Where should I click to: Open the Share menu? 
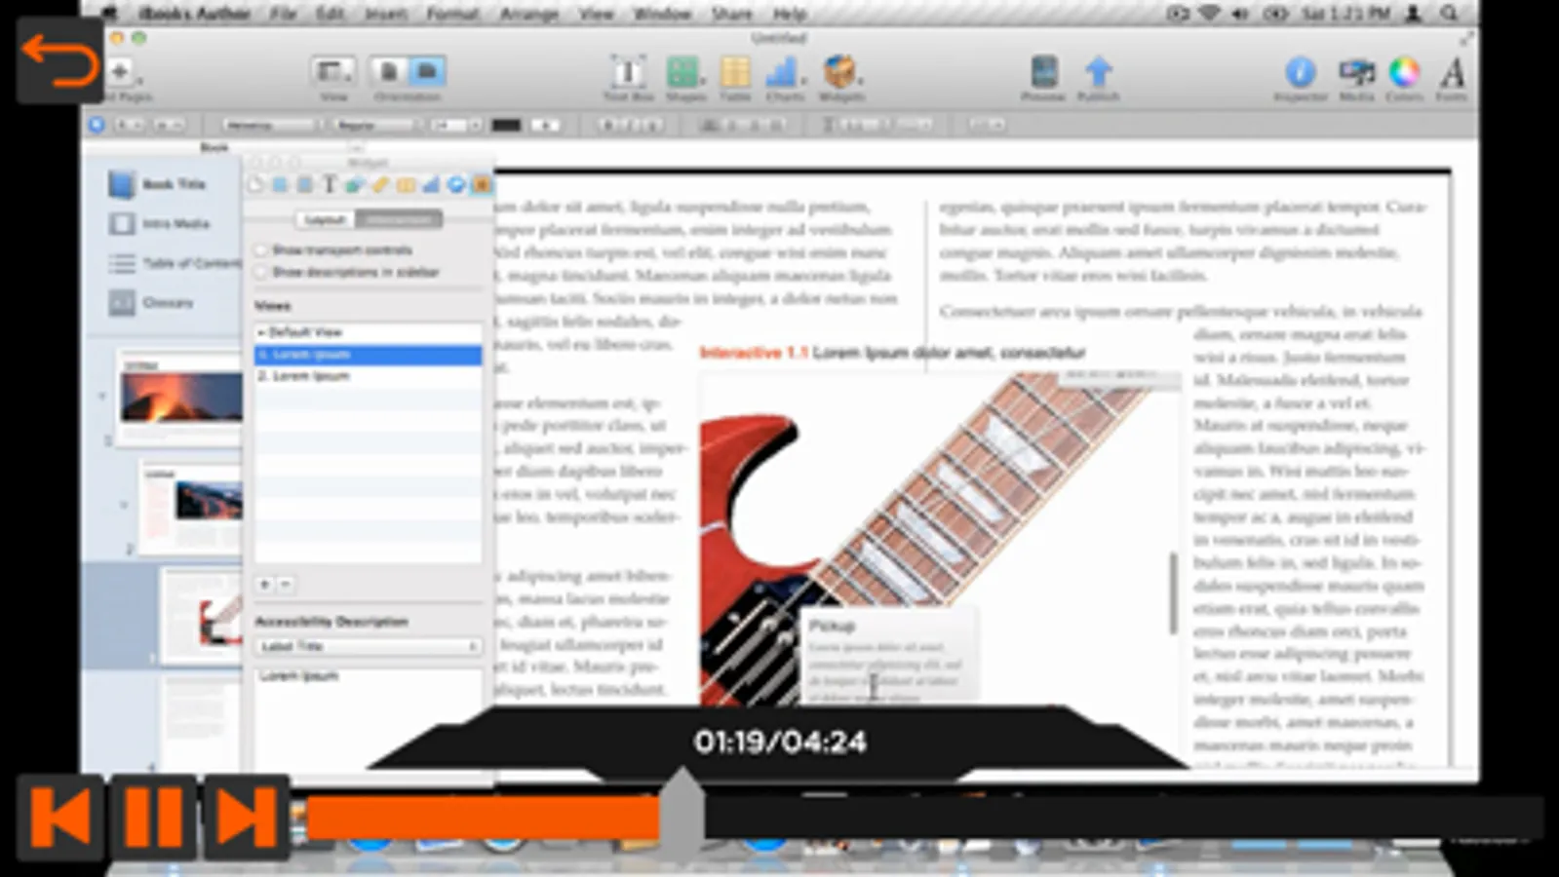[731, 14]
